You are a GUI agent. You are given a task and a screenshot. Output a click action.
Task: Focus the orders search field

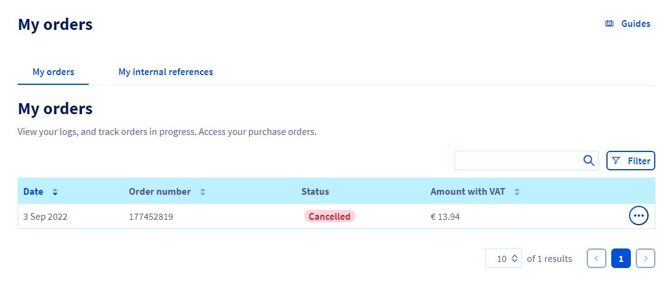point(518,161)
